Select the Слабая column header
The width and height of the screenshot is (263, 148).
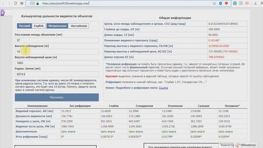[x=114, y=106]
